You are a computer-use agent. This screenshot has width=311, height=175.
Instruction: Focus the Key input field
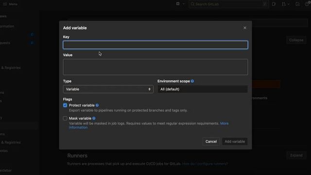tap(155, 45)
